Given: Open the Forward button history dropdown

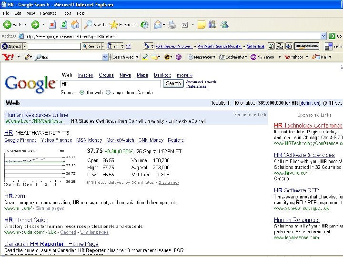Looking at the screenshot, I should [x=44, y=24].
